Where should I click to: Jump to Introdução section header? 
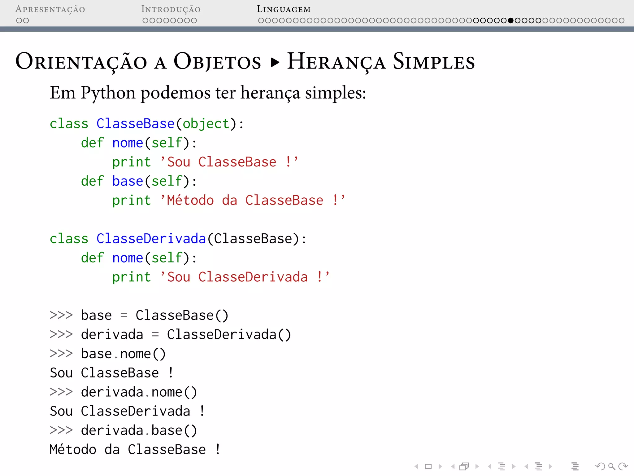[171, 9]
